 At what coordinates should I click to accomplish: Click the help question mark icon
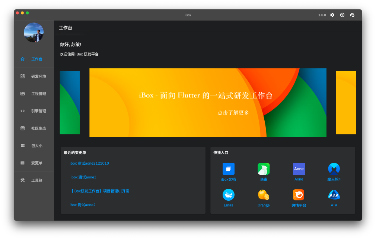click(342, 15)
